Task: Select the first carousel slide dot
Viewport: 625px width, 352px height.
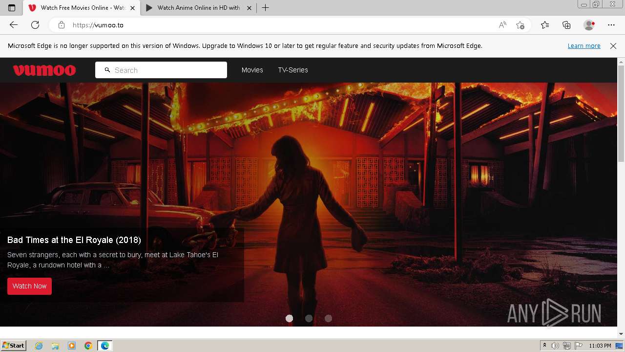Action: coord(290,318)
